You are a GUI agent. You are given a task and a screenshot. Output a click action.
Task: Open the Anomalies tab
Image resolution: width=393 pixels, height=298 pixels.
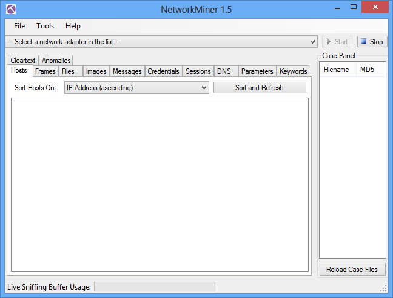click(x=56, y=61)
